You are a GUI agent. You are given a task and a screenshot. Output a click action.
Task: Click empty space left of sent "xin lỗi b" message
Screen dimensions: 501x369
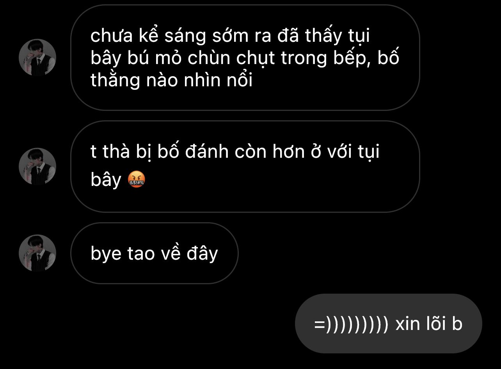tap(156, 323)
